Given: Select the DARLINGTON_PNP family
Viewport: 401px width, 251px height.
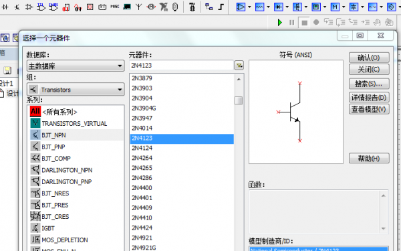Looking at the screenshot, I should tap(76, 181).
